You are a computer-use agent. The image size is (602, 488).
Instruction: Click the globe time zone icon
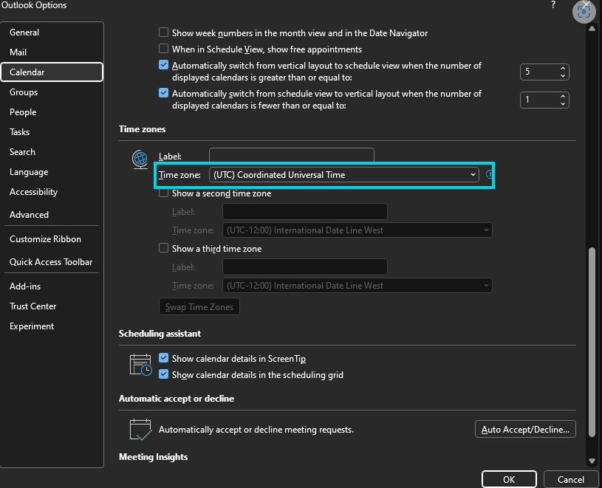140,159
